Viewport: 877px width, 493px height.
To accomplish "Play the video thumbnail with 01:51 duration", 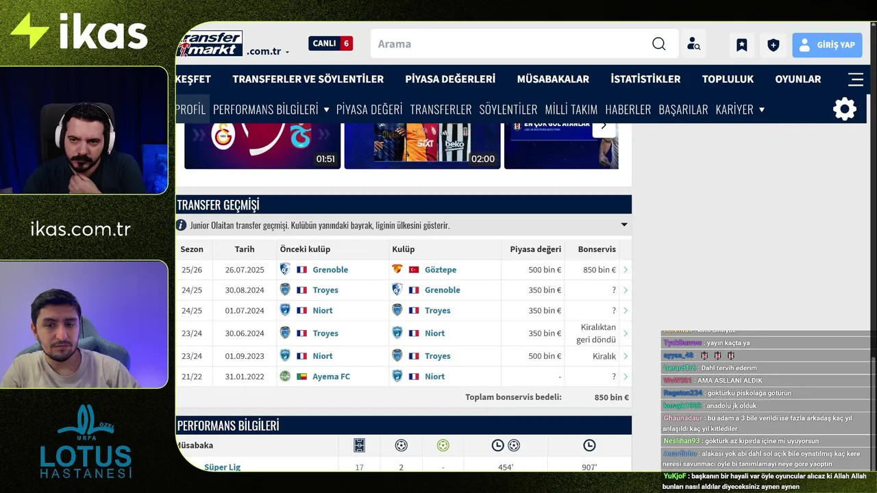I will [262, 147].
